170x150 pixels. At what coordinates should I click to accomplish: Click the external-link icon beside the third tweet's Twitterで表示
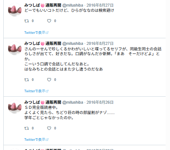(47, 140)
